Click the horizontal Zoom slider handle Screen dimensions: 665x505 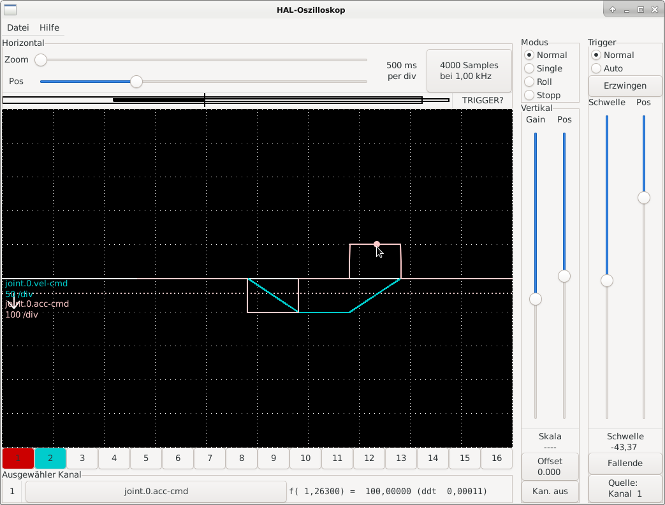(x=41, y=60)
